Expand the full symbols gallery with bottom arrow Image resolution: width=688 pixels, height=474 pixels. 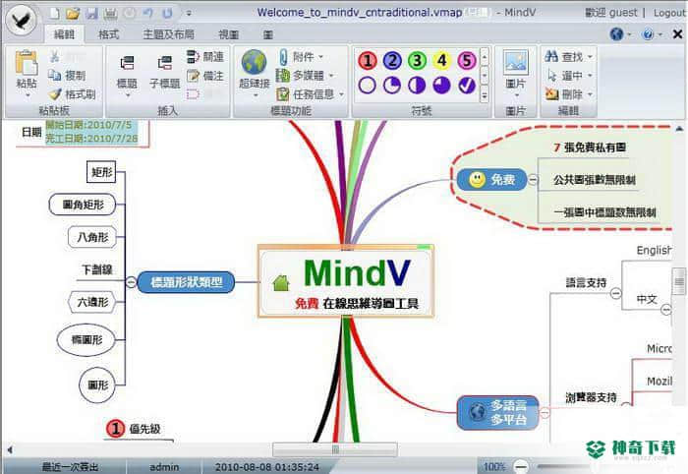coord(485,94)
